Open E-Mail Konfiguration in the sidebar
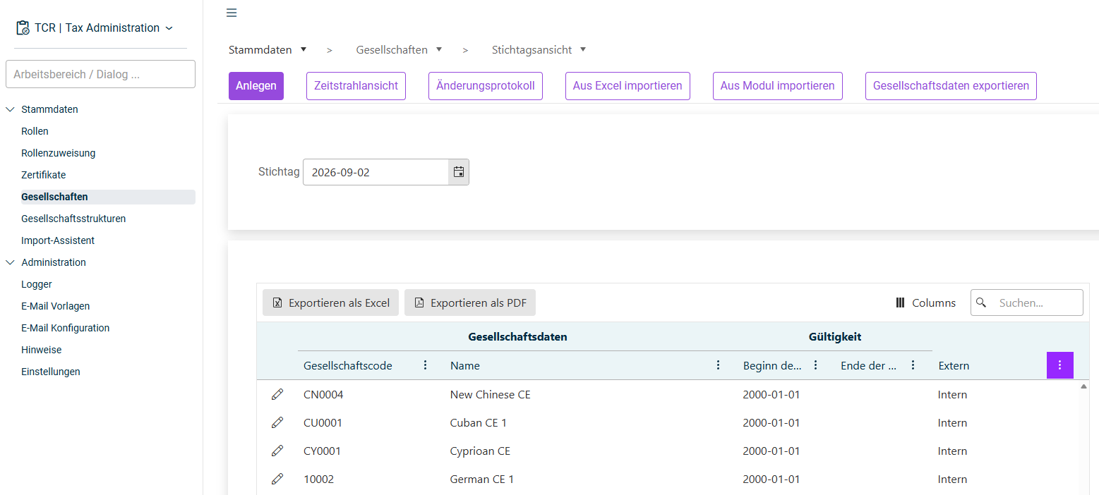 [65, 328]
